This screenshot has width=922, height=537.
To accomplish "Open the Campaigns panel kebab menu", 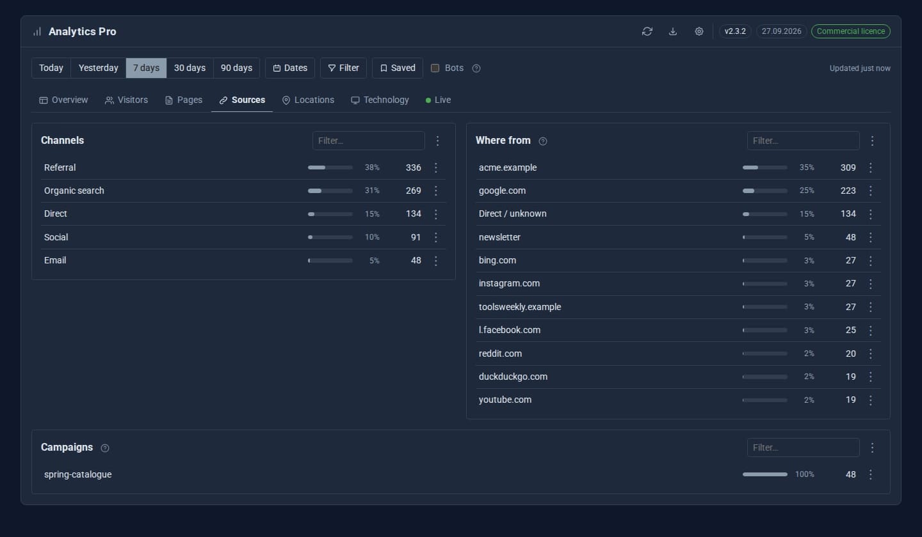I will coord(872,447).
